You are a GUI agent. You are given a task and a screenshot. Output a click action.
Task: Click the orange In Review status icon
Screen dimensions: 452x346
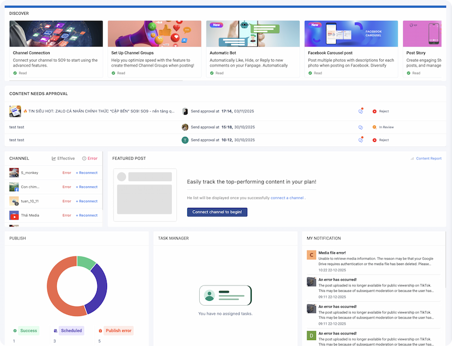click(x=374, y=127)
